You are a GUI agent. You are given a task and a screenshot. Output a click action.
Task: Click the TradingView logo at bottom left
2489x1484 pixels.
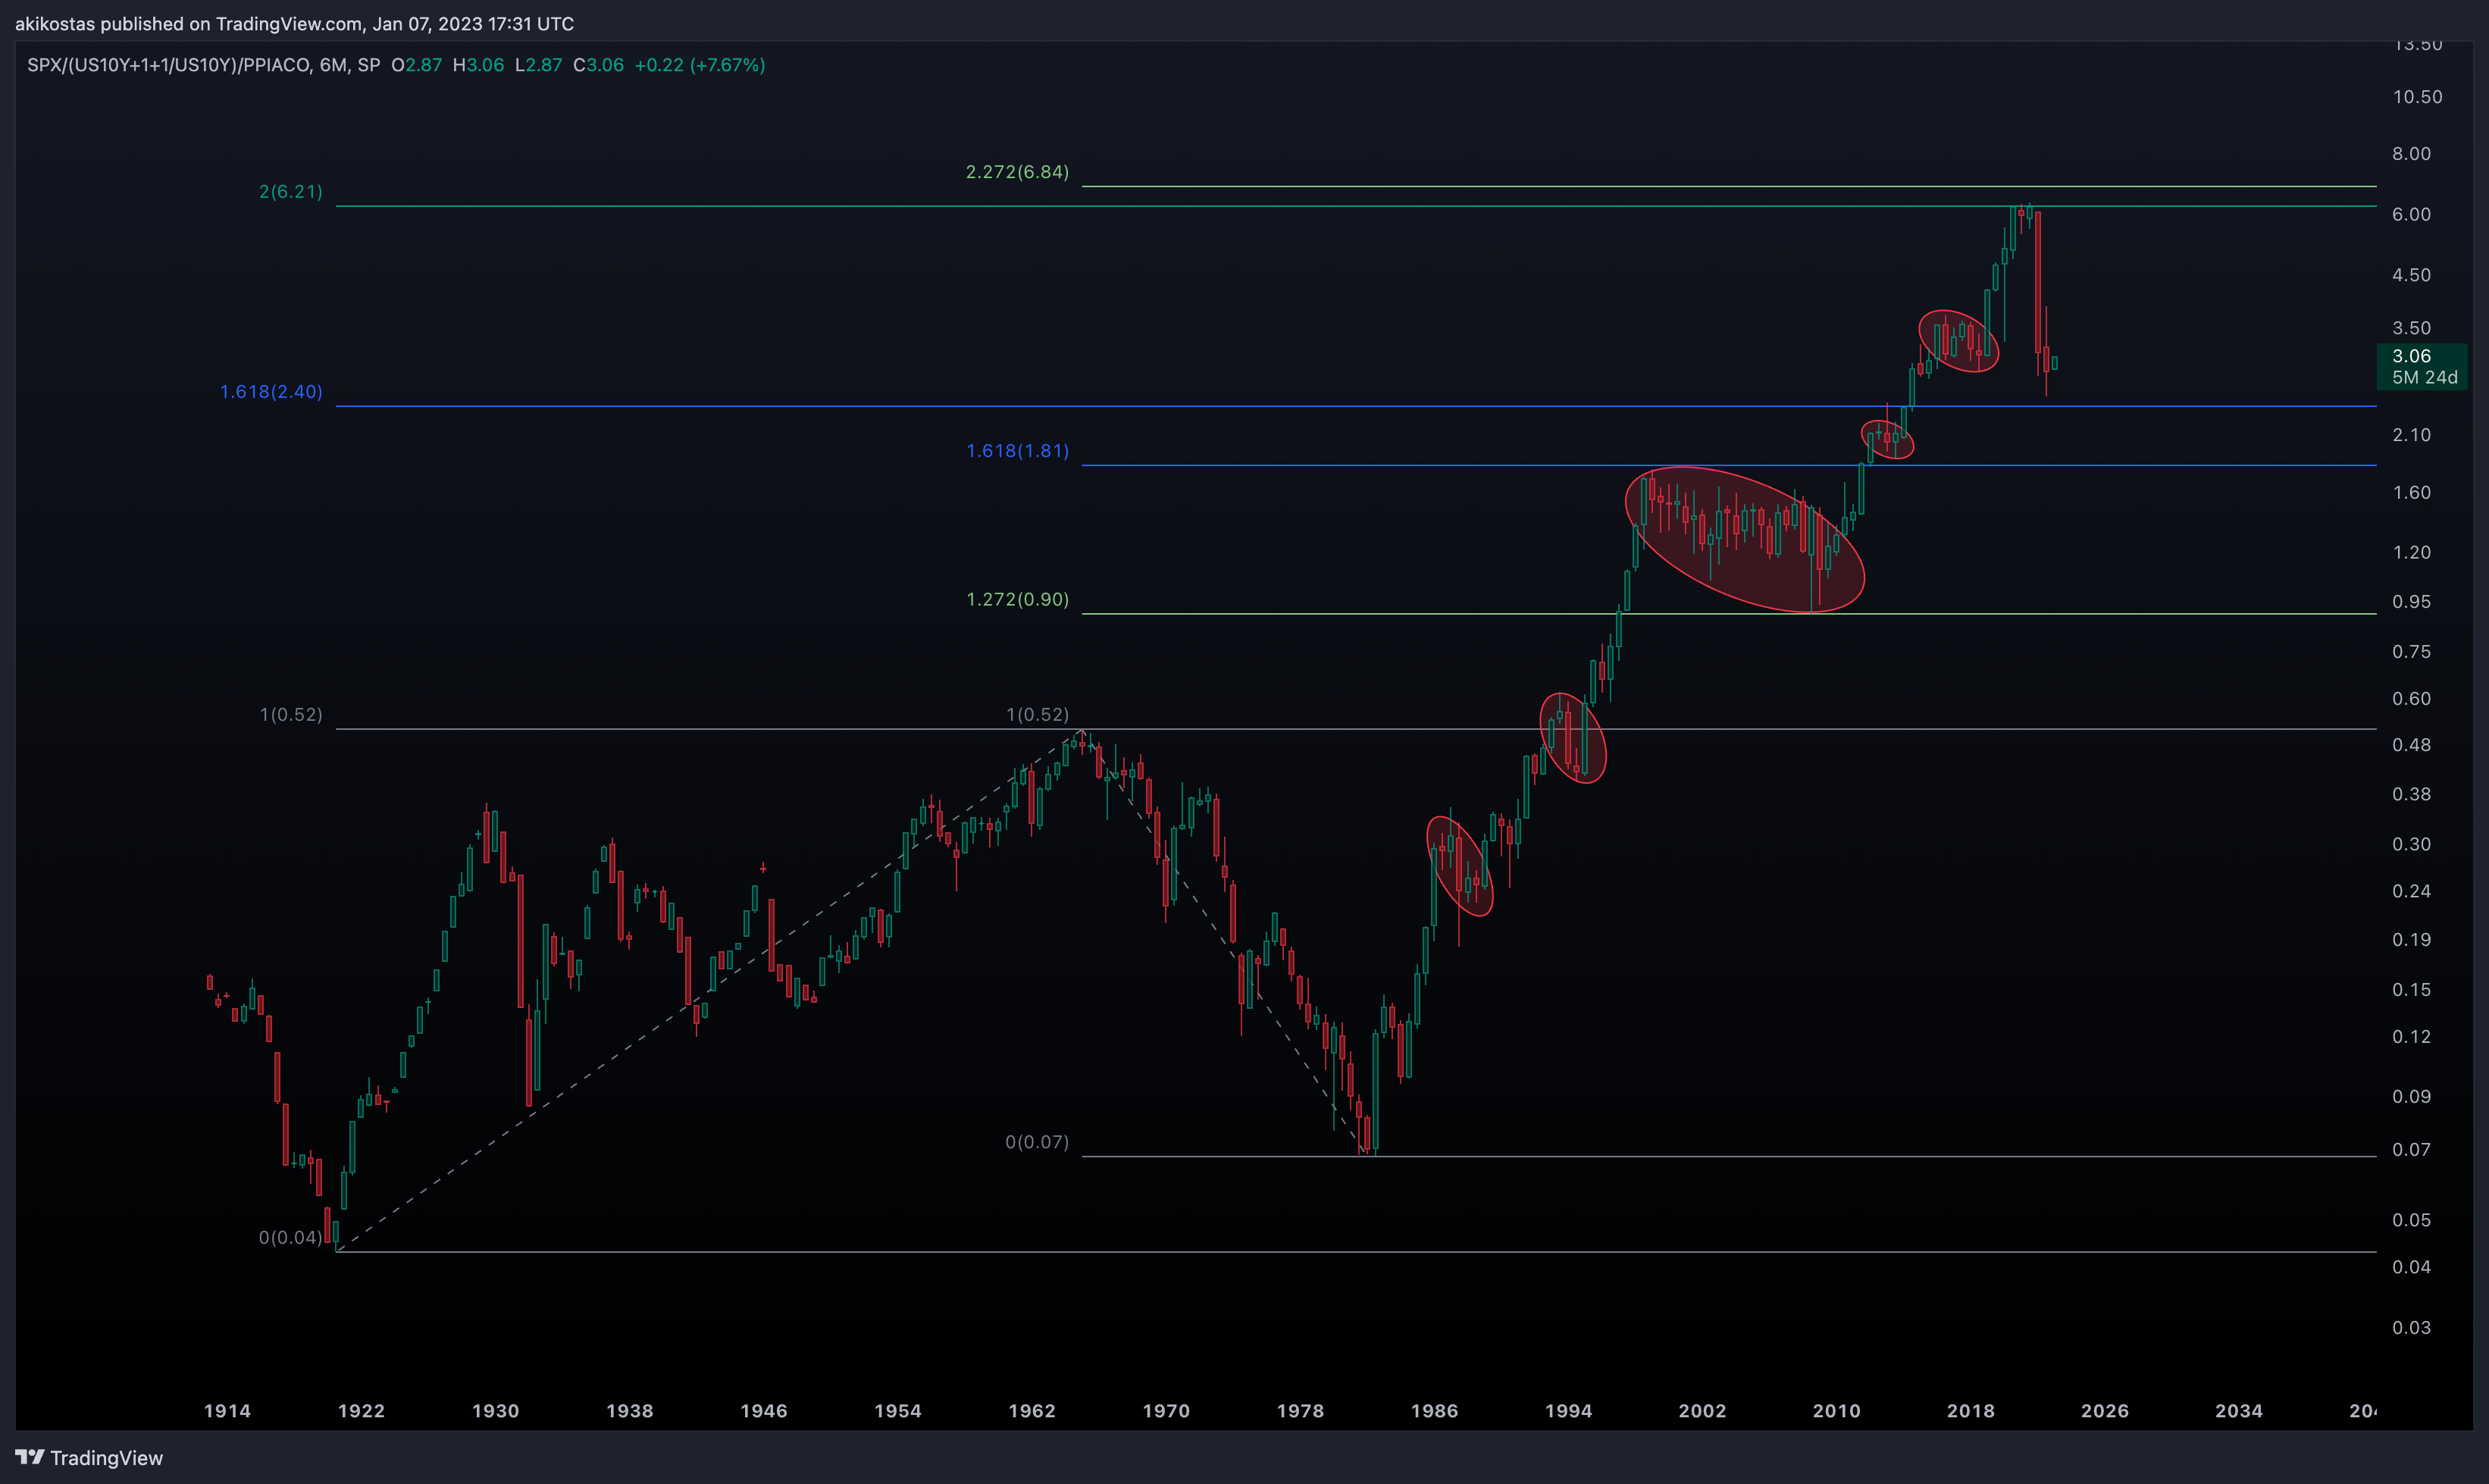89,1458
